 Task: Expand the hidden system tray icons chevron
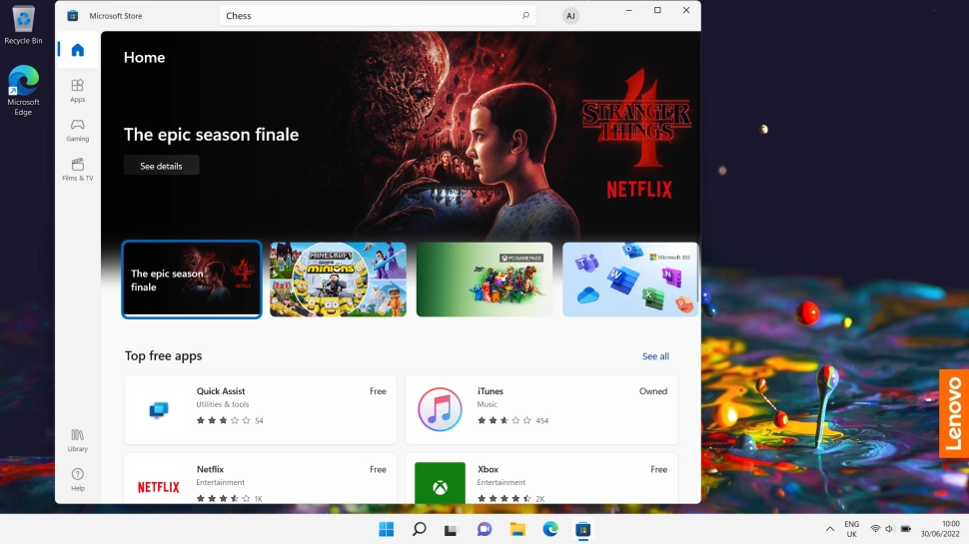click(830, 529)
